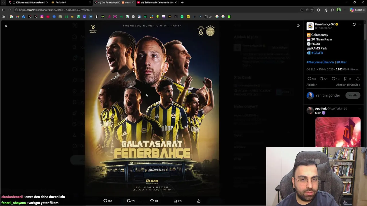Open Apo_Turk's profile name
This screenshot has height=206, width=367.
tap(321, 109)
